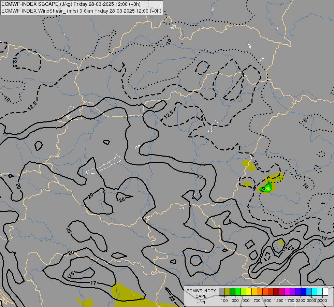Click the '2250' legend scale value
This screenshot has width=334, height=307.
click(301, 301)
